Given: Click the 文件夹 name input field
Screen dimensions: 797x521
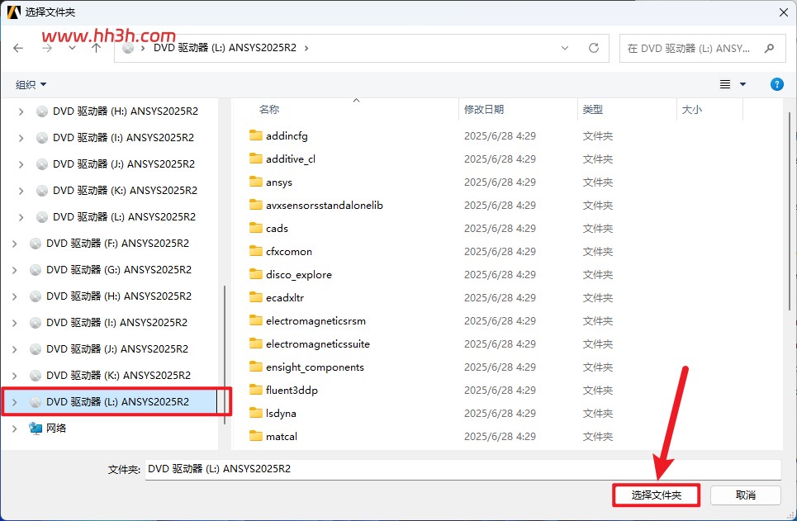Looking at the screenshot, I should point(463,469).
